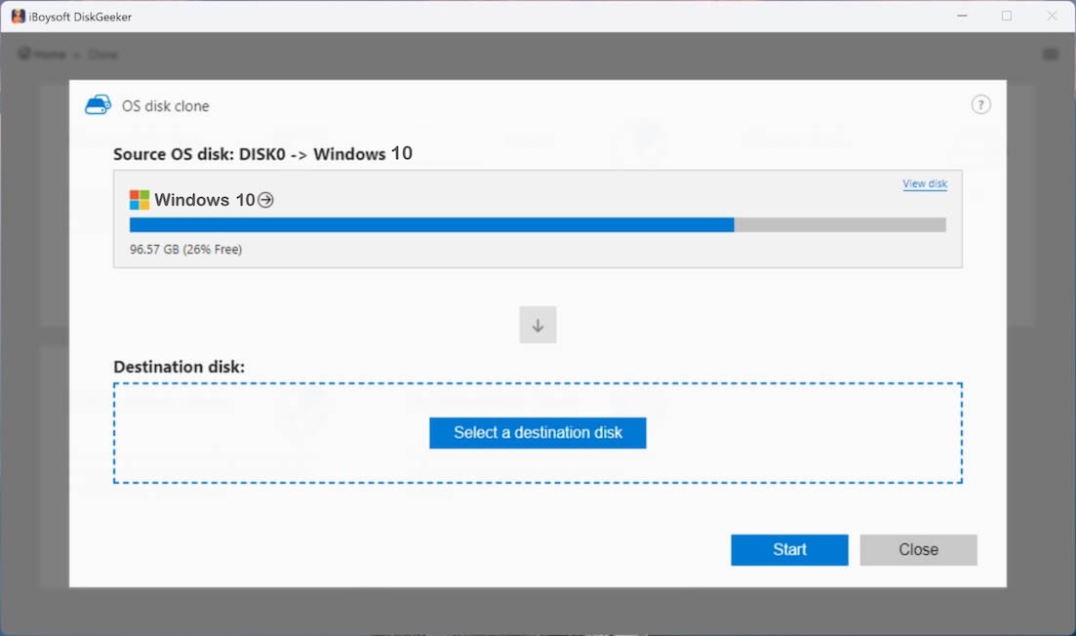Expand the chevron between Home and Clone
The height and width of the screenshot is (636, 1076).
[x=75, y=54]
